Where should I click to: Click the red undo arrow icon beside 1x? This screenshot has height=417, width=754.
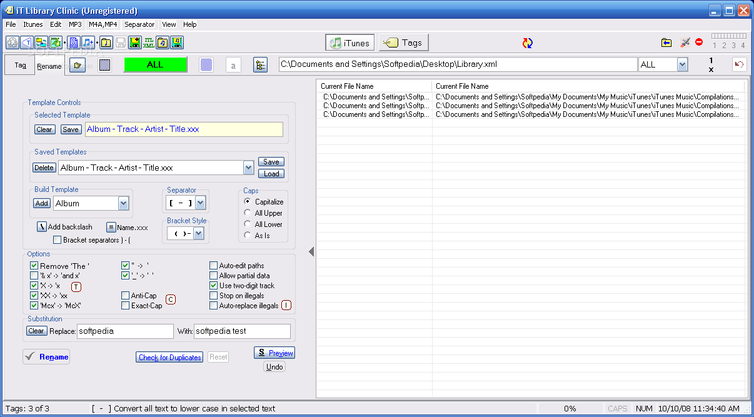[740, 64]
